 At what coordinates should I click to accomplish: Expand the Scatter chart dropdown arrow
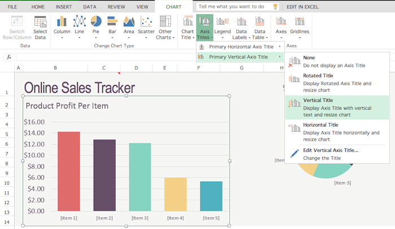pyautogui.click(x=146, y=38)
